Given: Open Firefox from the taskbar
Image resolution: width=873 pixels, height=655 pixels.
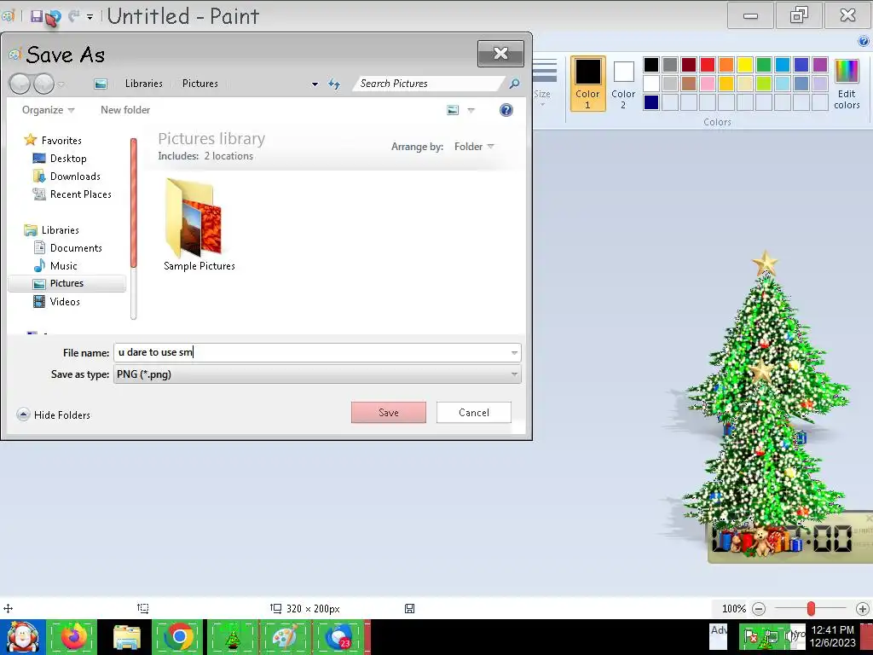Looking at the screenshot, I should [x=72, y=636].
